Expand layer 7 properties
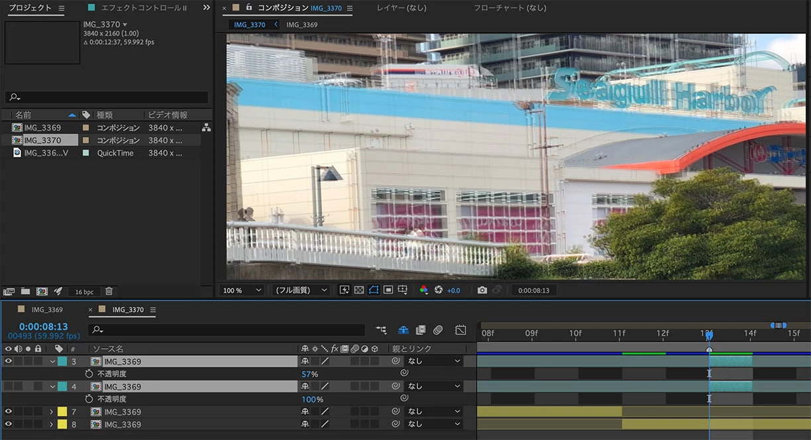 52,412
